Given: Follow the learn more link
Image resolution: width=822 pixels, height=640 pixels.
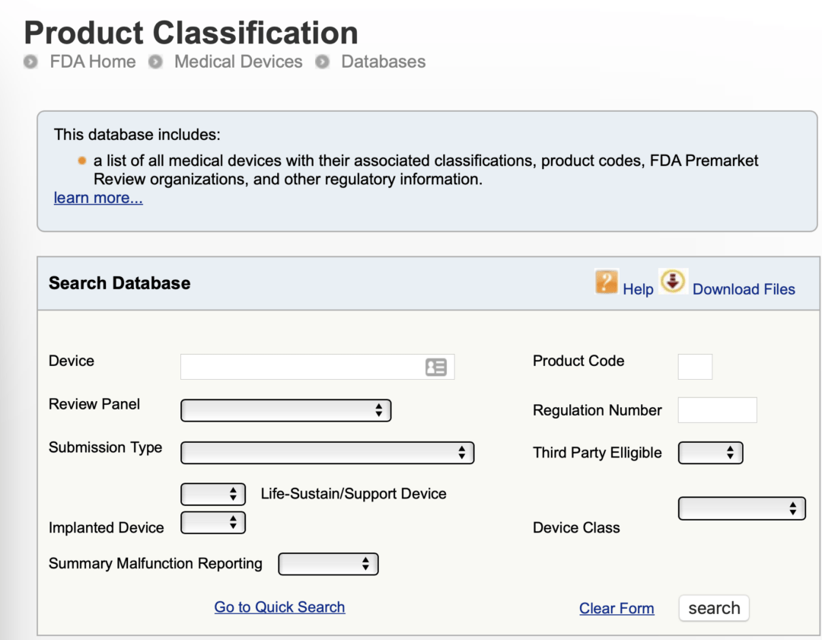Looking at the screenshot, I should click(97, 198).
